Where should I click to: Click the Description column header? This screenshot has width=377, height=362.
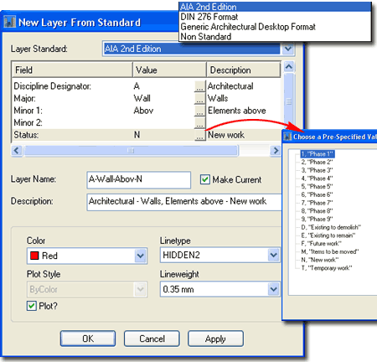click(244, 70)
